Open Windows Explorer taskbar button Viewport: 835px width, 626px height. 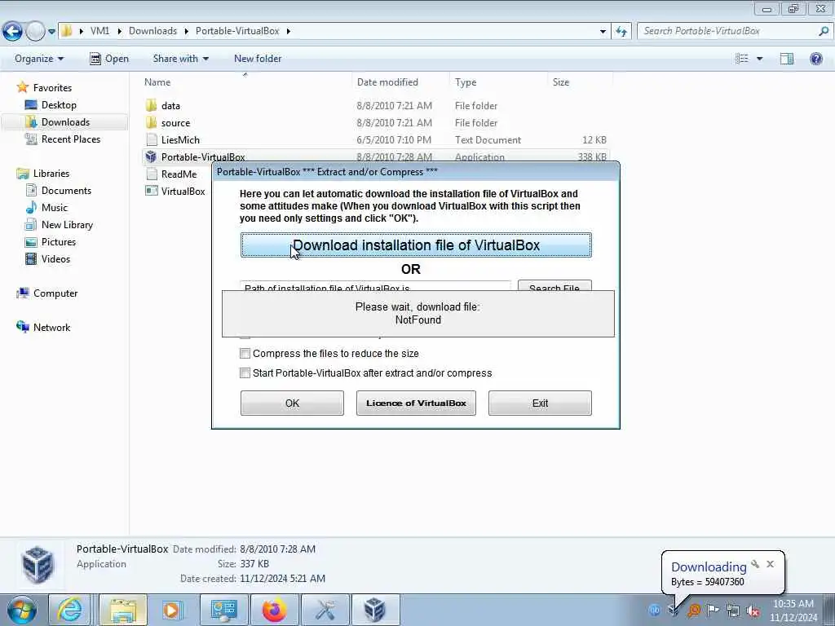tap(123, 610)
